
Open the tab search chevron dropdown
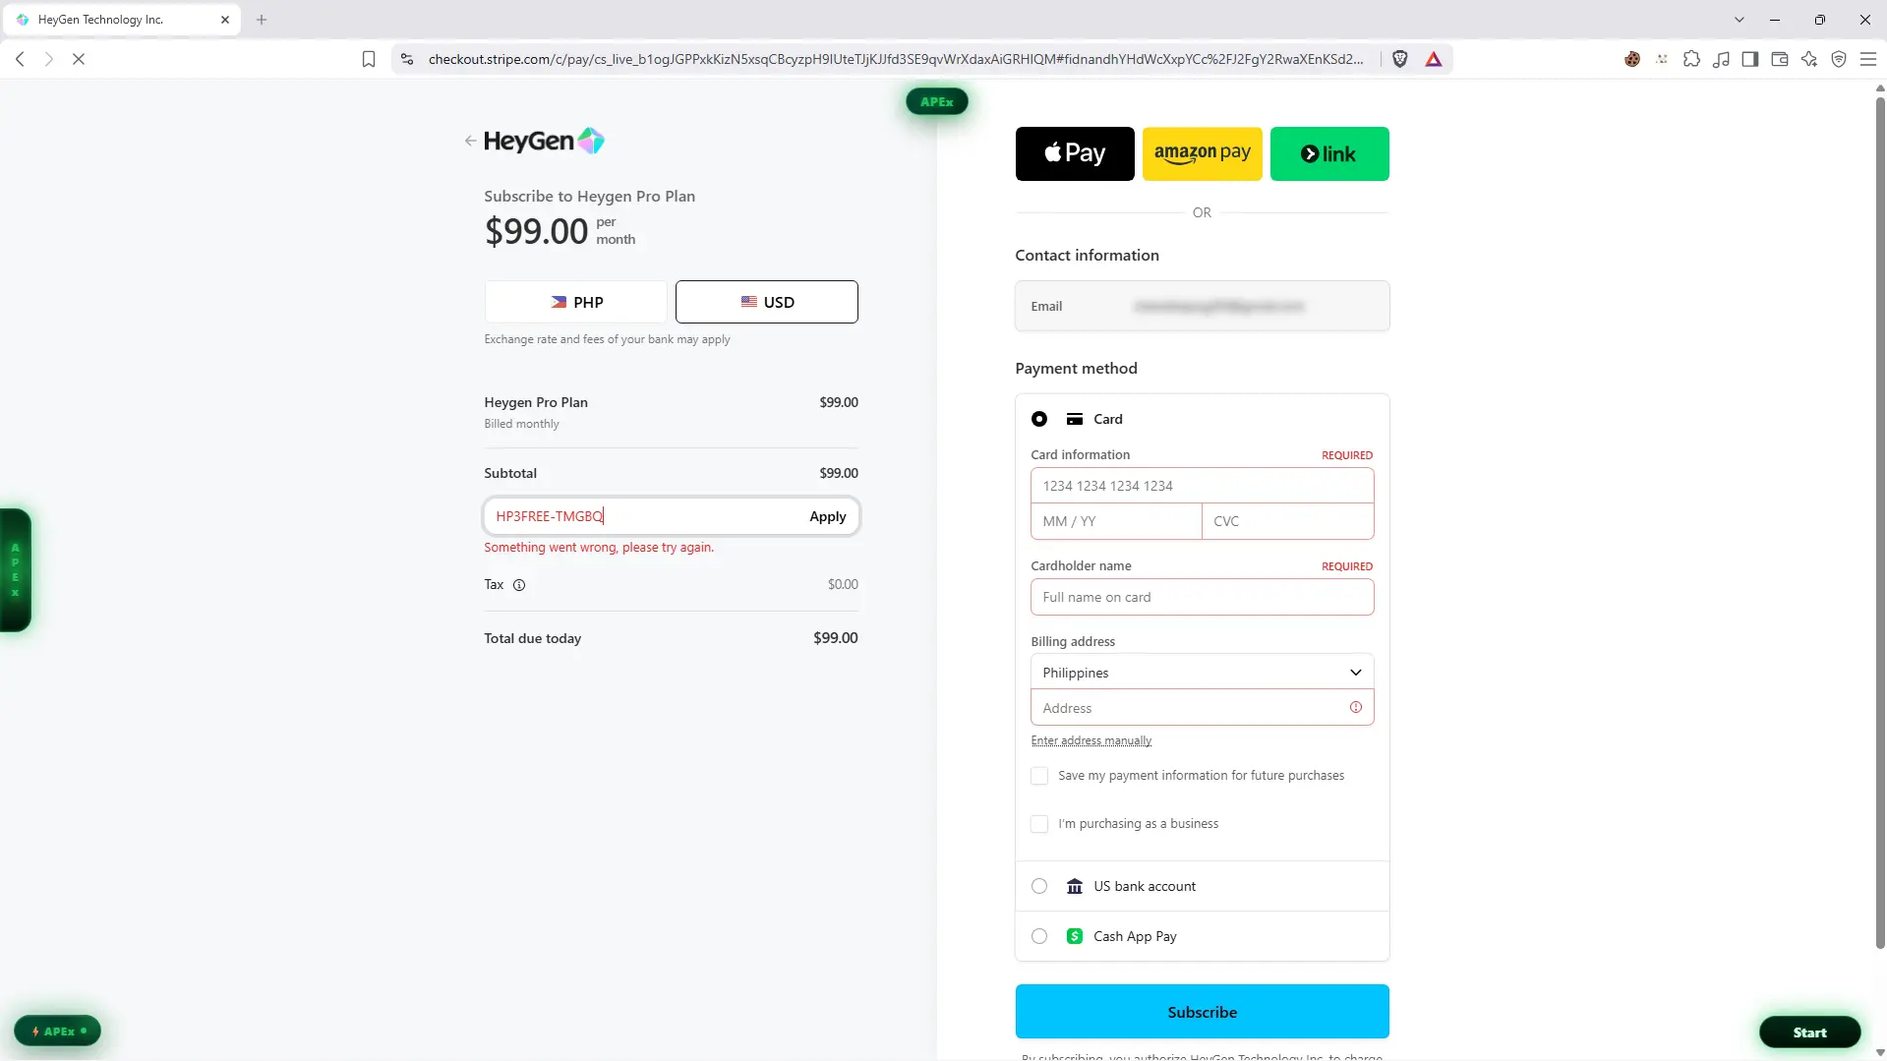coord(1740,20)
